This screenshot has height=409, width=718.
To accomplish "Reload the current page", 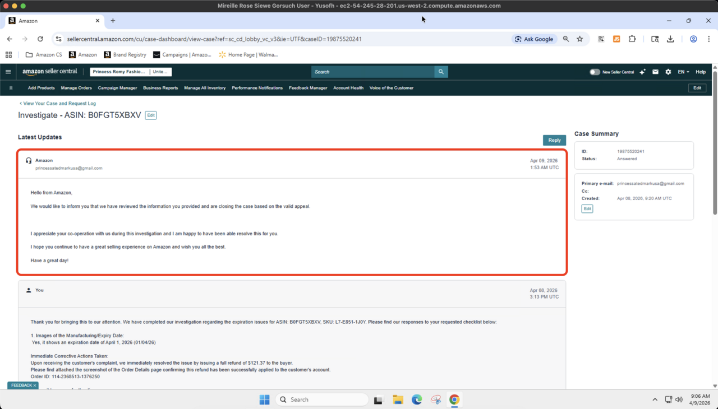I will 40,39.
